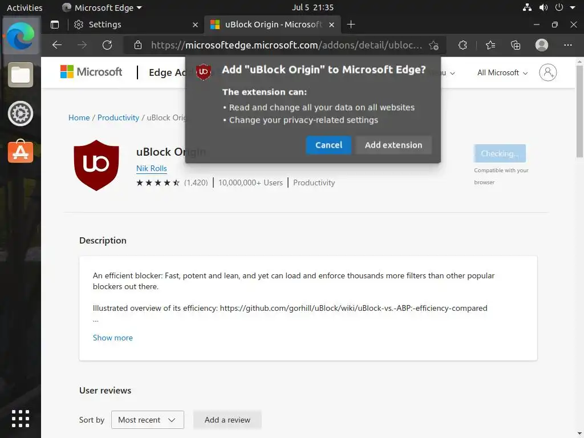Launch Settings gear in the dock
This screenshot has width=584, height=438.
coord(21,113)
